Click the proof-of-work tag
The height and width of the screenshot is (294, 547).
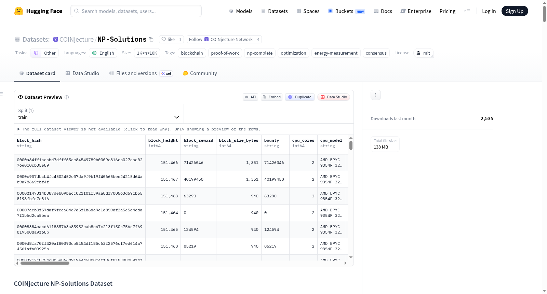coord(225,53)
